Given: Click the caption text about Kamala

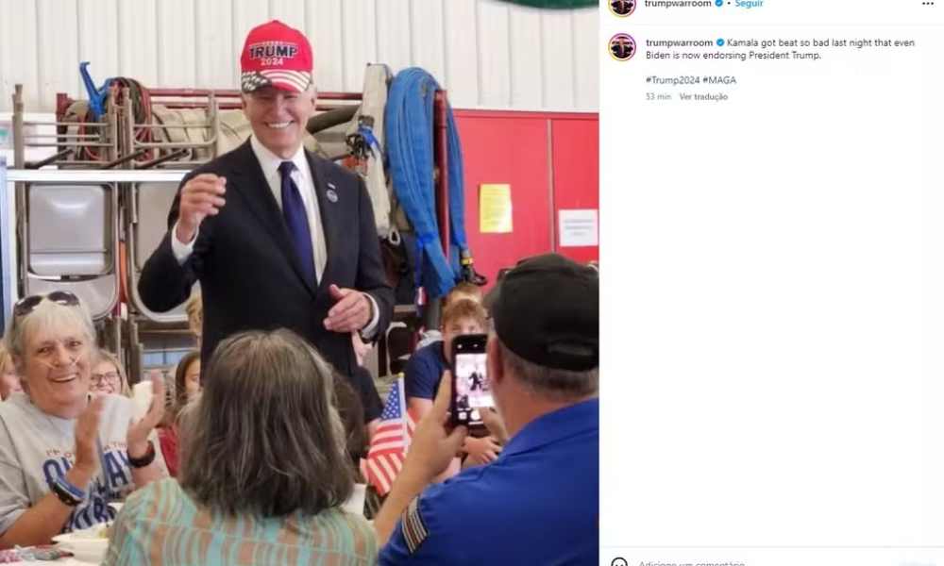Looking at the screenshot, I should click(x=781, y=49).
